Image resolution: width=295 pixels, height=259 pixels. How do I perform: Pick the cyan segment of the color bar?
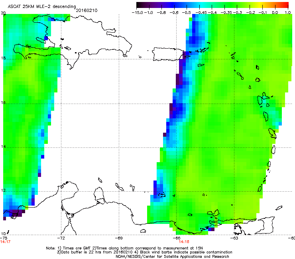[x=202, y=5]
